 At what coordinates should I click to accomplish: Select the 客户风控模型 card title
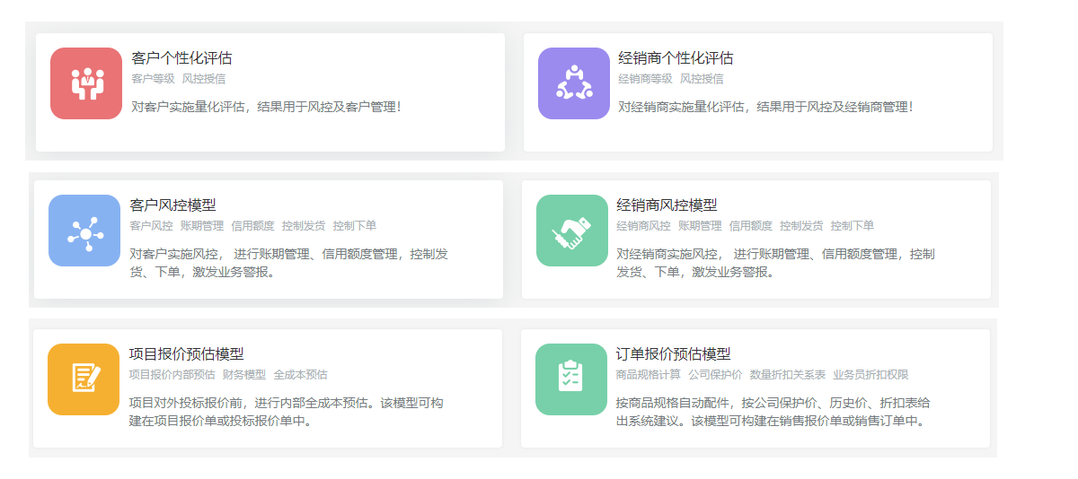pyautogui.click(x=172, y=205)
